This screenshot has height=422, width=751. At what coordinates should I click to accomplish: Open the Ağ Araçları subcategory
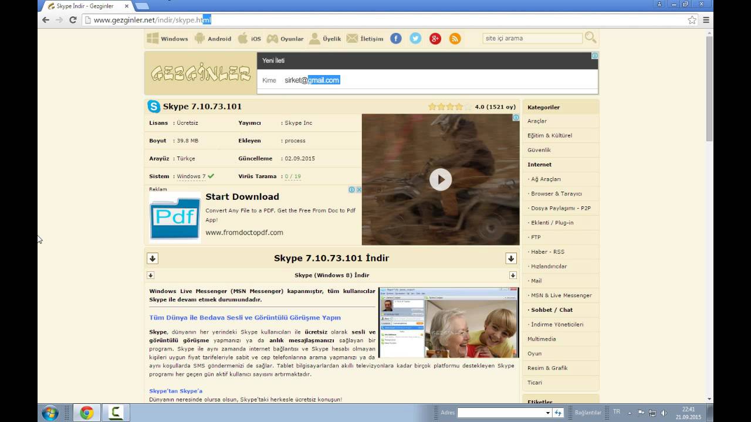[x=546, y=179]
